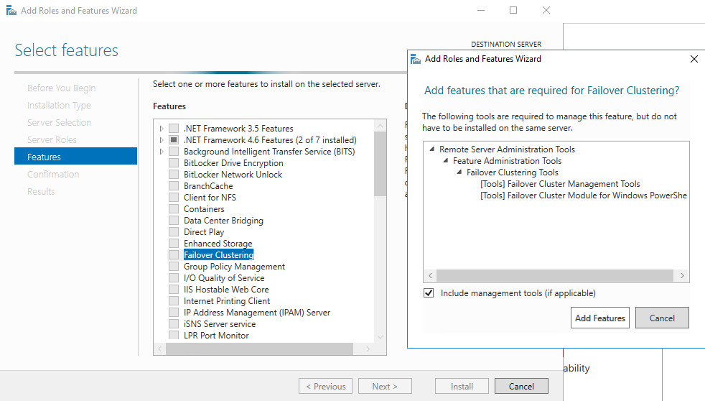Select iSNS Server service row
The height and width of the screenshot is (401, 705).
[220, 324]
